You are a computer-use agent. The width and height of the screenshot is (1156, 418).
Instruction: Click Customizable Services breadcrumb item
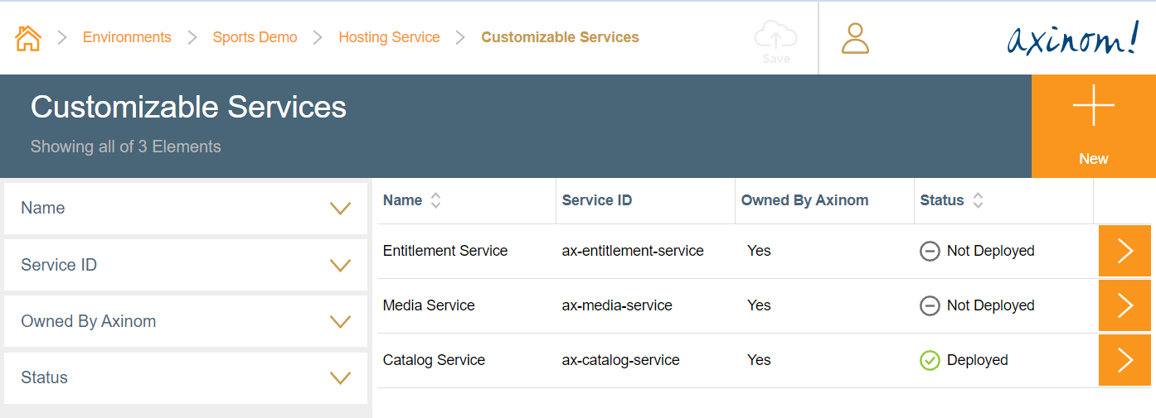tap(560, 37)
